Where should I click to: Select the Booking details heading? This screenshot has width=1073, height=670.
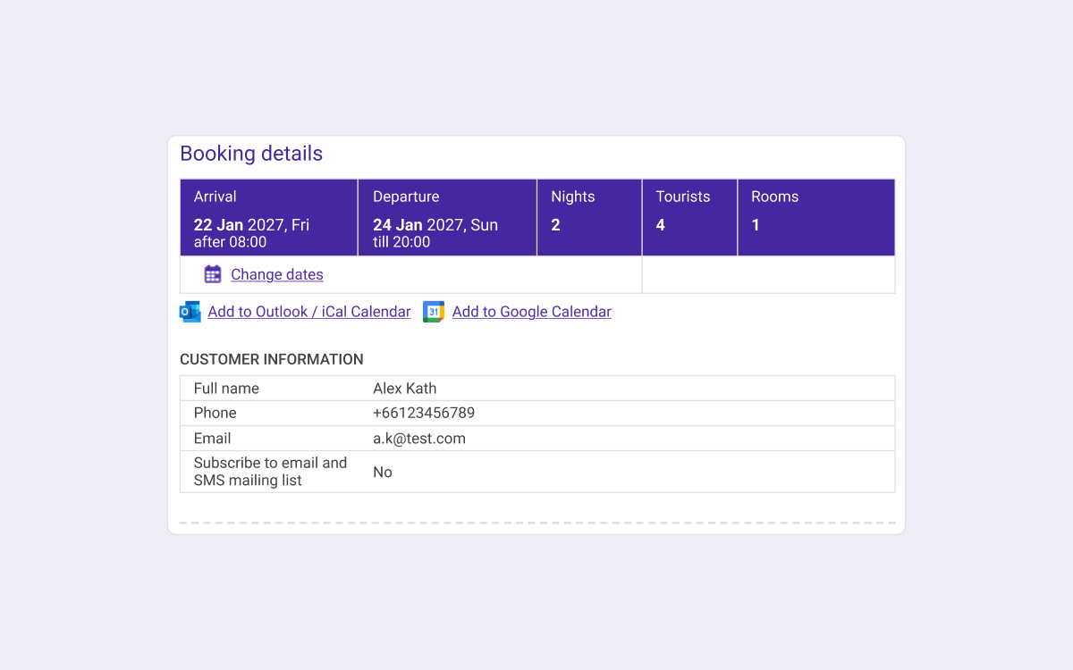pyautogui.click(x=251, y=154)
